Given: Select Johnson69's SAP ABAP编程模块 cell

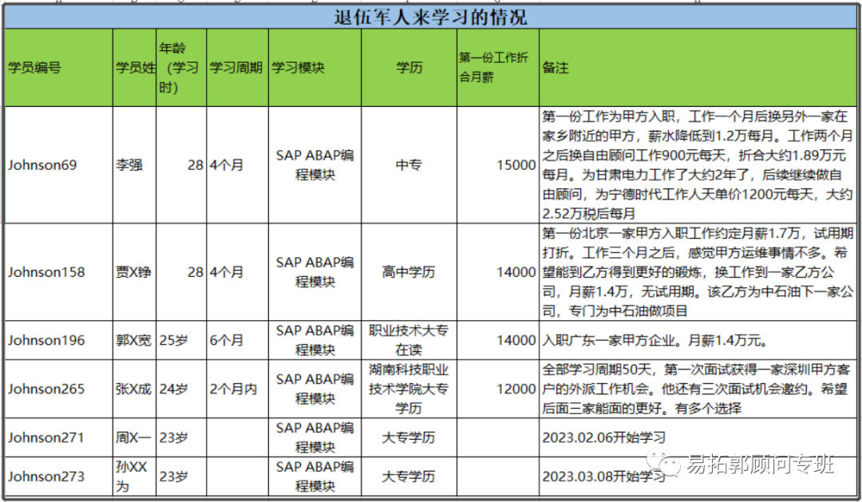Looking at the screenshot, I should pyautogui.click(x=314, y=165).
